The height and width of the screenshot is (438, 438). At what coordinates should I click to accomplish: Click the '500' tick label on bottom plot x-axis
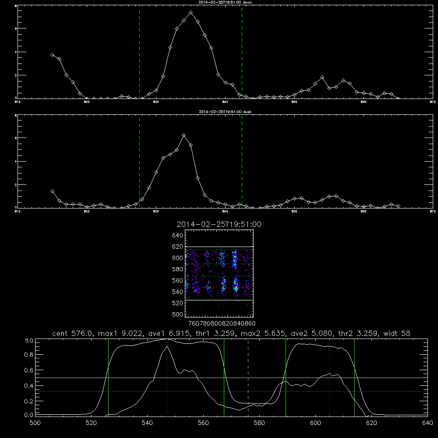click(x=35, y=423)
